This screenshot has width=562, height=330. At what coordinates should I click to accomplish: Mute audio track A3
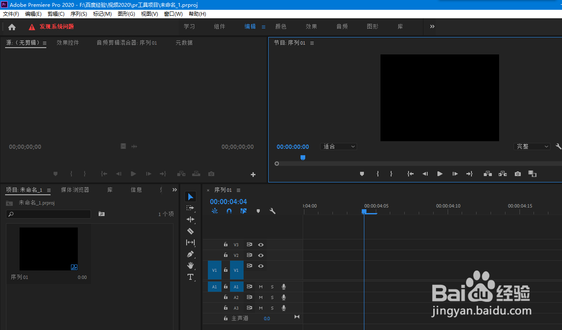261,308
